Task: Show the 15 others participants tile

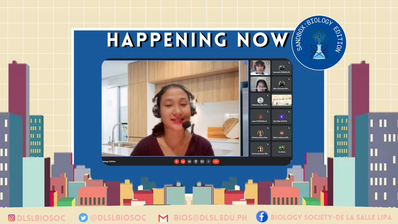Action: [282, 149]
